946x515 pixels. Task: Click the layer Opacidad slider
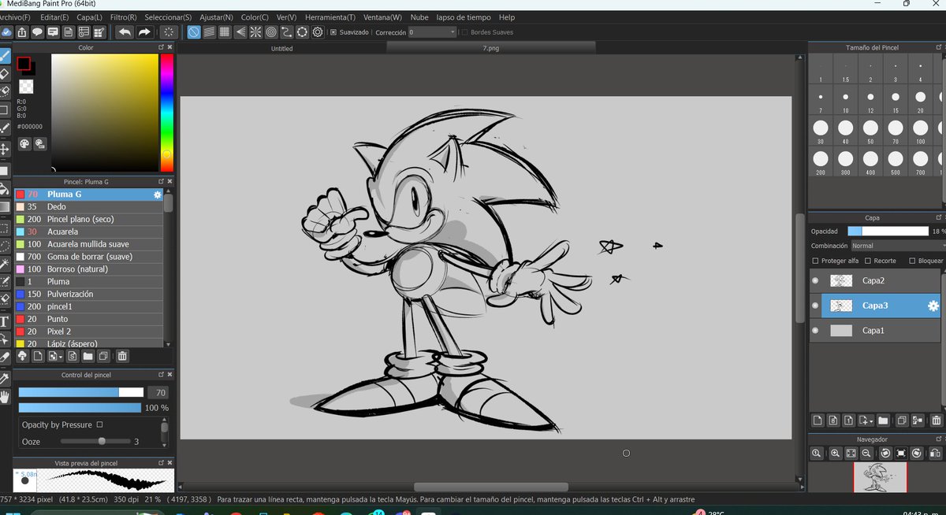coord(888,232)
